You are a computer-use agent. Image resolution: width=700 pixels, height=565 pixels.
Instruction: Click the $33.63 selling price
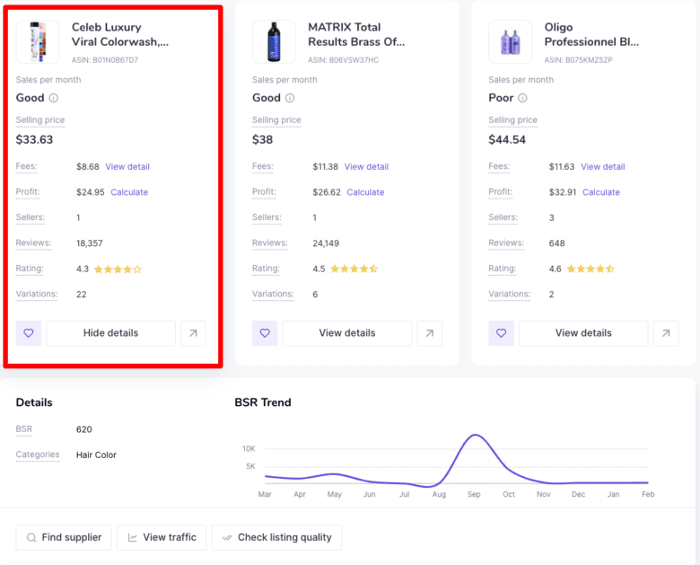[x=34, y=140]
